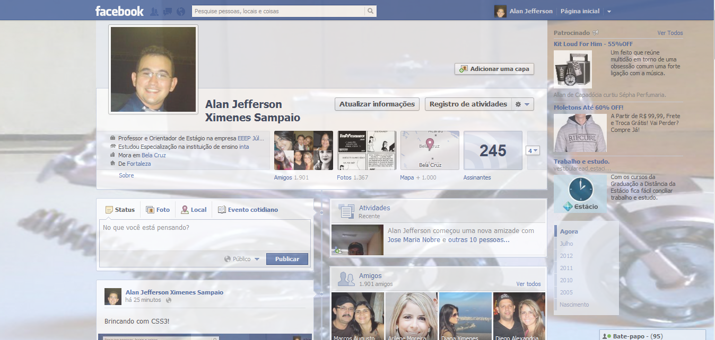Open EEEP Júl... workplace link
Viewport: 715px width, 340px height.
pos(250,138)
